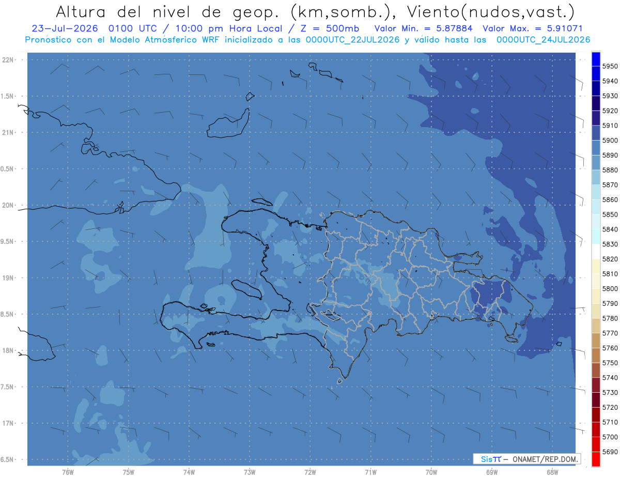The image size is (620, 479).
Task: Click the 9.5N latitude label
Action: point(7,241)
